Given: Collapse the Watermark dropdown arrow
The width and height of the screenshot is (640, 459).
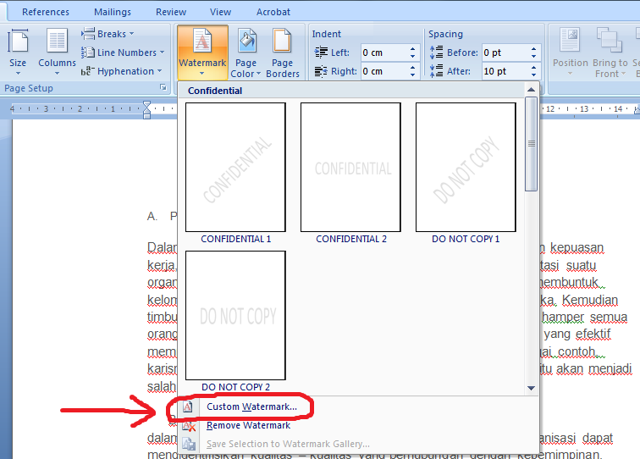Looking at the screenshot, I should [202, 74].
